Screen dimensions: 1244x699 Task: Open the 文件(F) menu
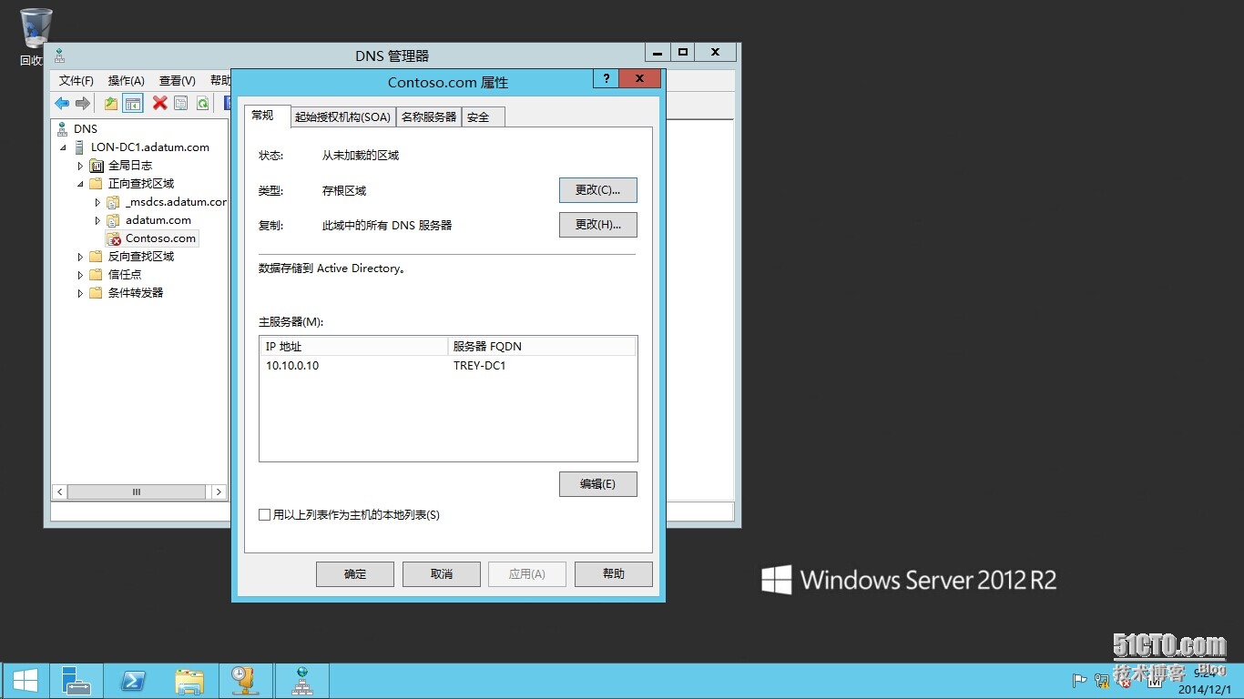pos(76,81)
